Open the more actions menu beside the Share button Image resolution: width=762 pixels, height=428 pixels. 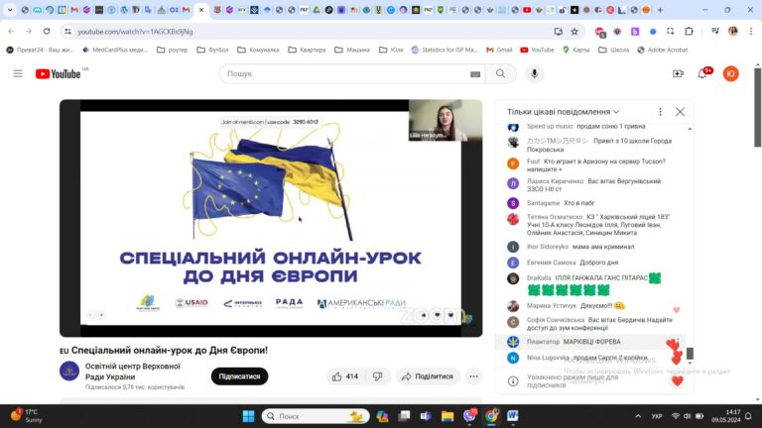[x=473, y=376]
